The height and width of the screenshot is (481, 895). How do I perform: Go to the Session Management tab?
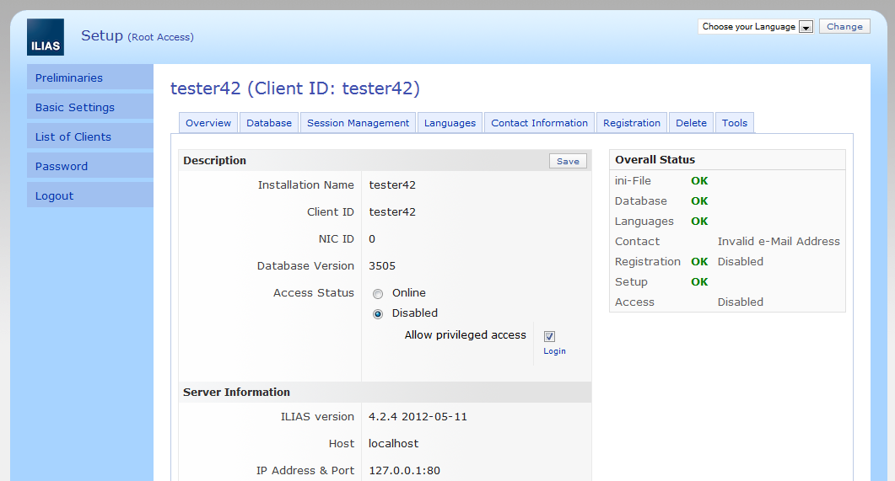click(358, 123)
